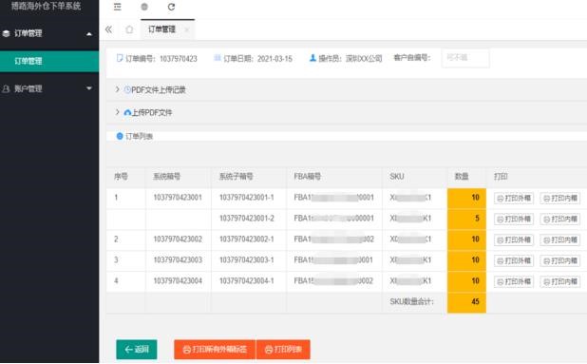Image resolution: width=587 pixels, height=364 pixels.
Task: Click the 订单日期 2021-03-15 text
Action: pyautogui.click(x=258, y=59)
